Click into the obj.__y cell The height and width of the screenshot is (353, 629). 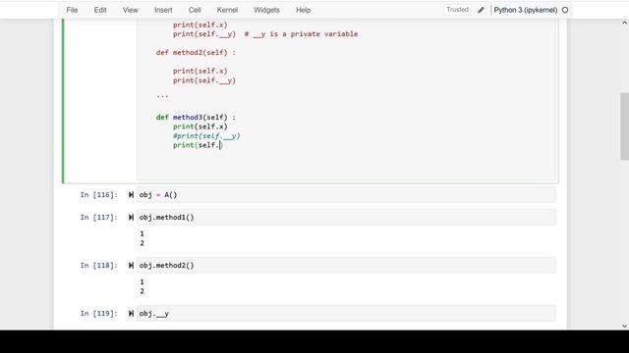(346, 314)
